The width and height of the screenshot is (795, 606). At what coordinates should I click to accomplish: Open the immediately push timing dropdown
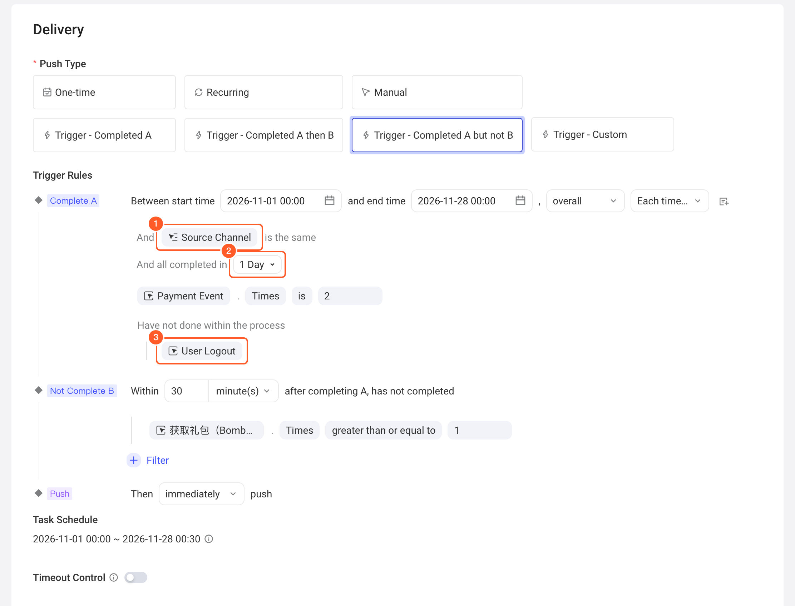pyautogui.click(x=201, y=493)
